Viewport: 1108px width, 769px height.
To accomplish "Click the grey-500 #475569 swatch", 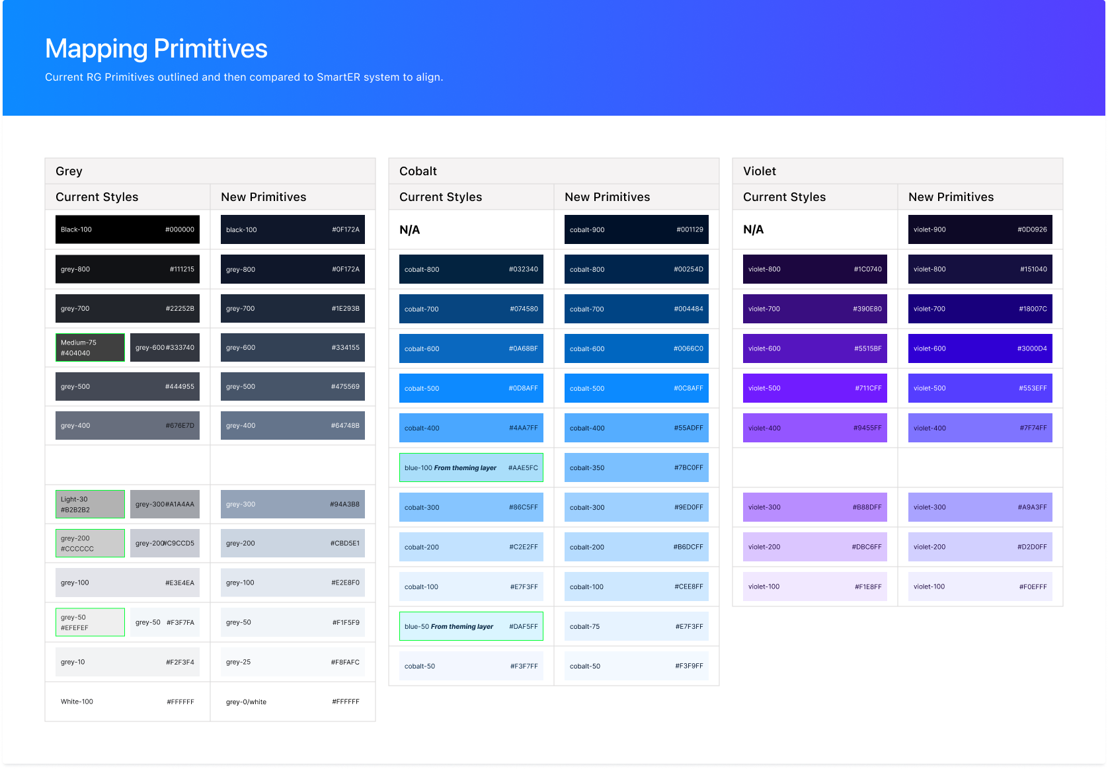I will [293, 386].
